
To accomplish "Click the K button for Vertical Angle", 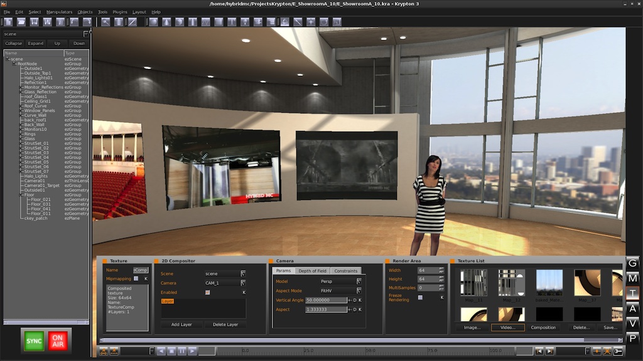I will tap(360, 300).
